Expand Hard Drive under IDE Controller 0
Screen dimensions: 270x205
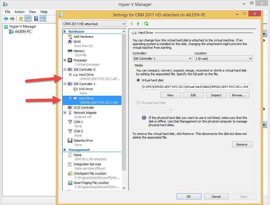pyautogui.click(x=70, y=75)
